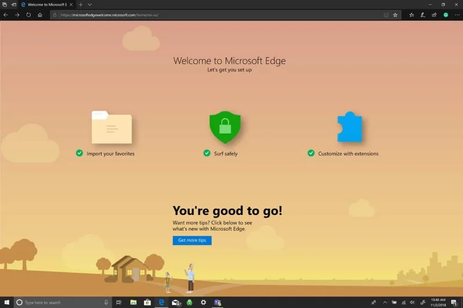
Task: Open Import your favorites link
Action: [x=111, y=154]
